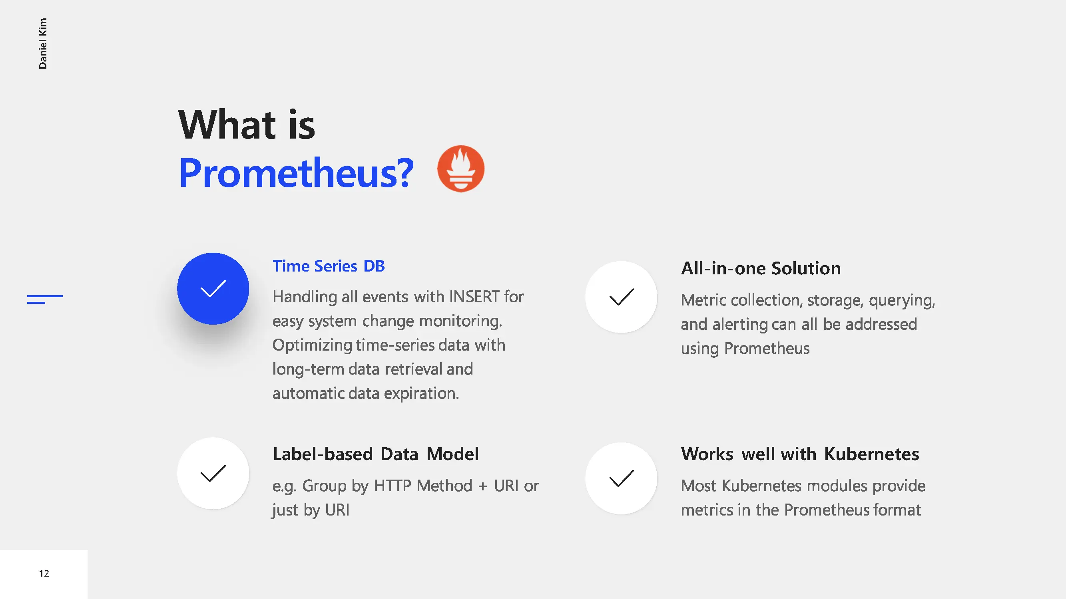1066x599 pixels.
Task: Select the 'All-in-one Solution' heading
Action: coord(761,268)
